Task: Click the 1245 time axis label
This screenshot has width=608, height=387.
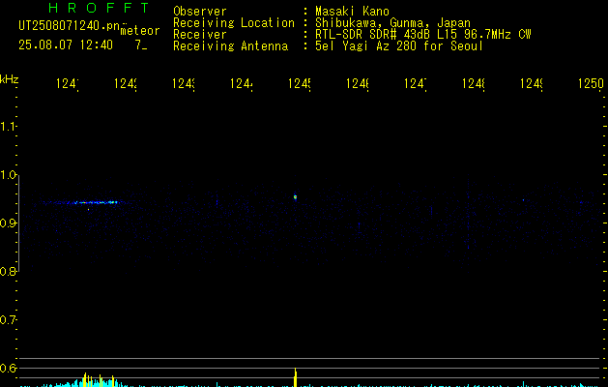Action: pyautogui.click(x=300, y=83)
